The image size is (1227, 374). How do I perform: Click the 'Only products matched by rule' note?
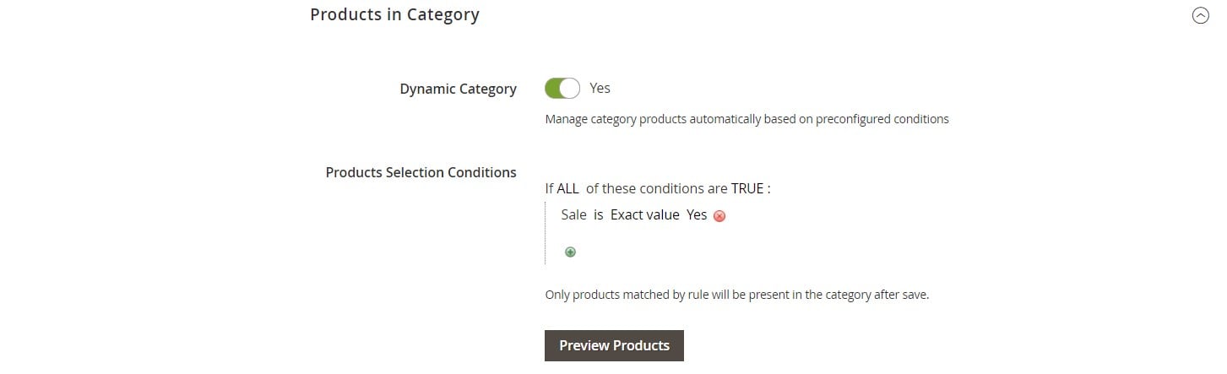[x=736, y=295]
